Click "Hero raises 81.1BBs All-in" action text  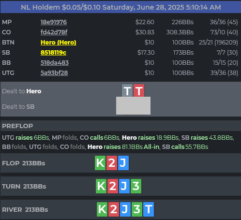(123, 147)
